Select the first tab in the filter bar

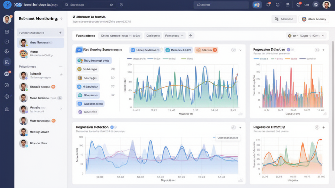coord(85,36)
